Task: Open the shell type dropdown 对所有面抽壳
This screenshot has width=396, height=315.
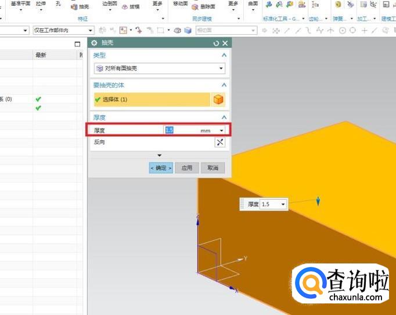Action: tap(160, 68)
